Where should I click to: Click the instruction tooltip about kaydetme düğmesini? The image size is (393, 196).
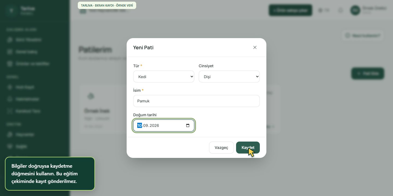50,174
